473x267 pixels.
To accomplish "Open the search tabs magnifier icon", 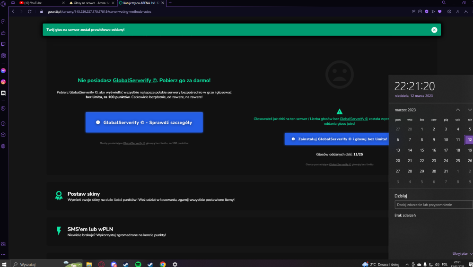I will [444, 2].
